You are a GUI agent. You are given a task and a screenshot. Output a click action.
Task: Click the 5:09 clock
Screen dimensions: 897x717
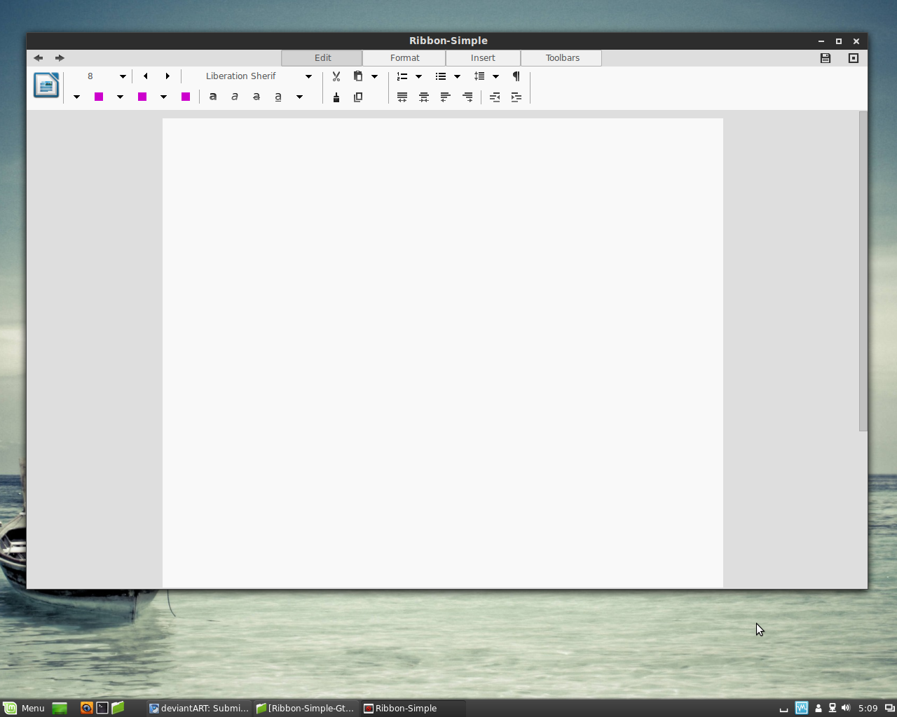(868, 708)
